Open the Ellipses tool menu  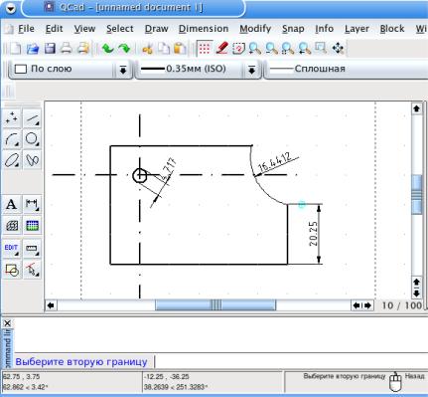pos(12,160)
